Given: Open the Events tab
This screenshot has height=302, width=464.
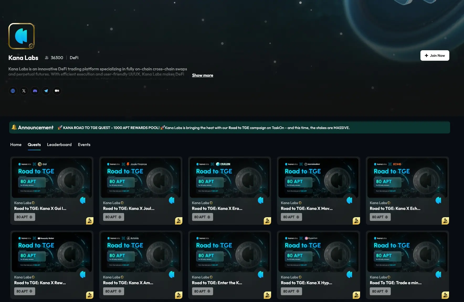Looking at the screenshot, I should 84,145.
